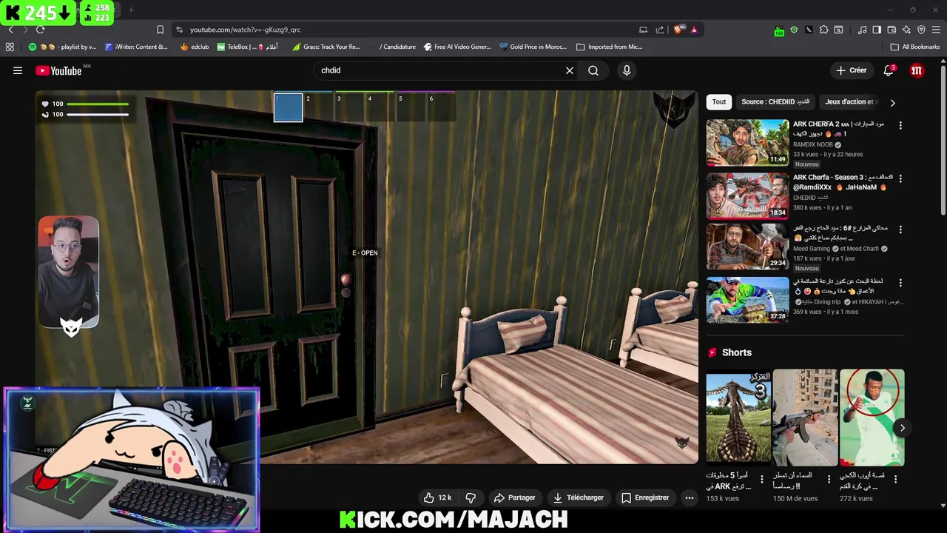
Task: Open the Meed Gaming video thumbnail
Action: tap(747, 247)
